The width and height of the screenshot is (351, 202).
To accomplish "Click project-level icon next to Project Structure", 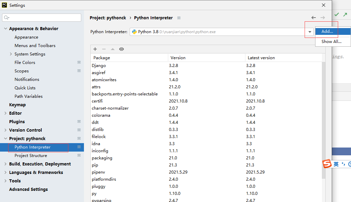I will click(x=79, y=155).
